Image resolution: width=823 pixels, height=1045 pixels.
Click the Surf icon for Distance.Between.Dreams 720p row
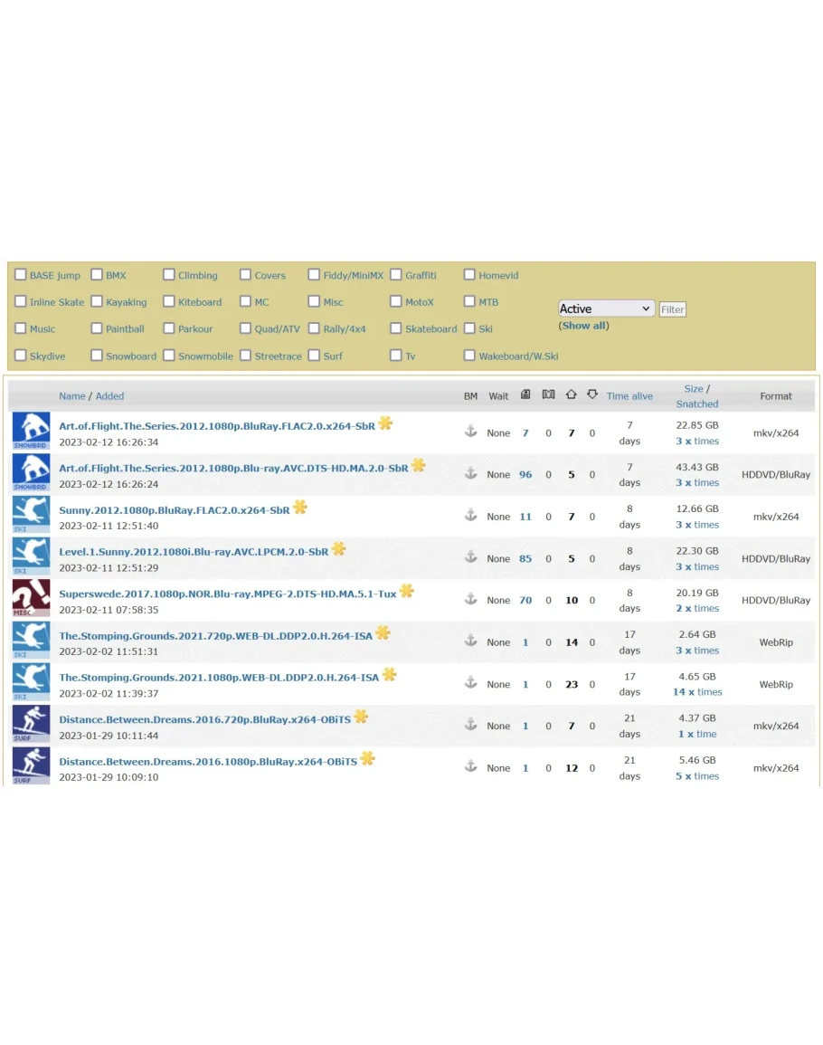tap(32, 724)
